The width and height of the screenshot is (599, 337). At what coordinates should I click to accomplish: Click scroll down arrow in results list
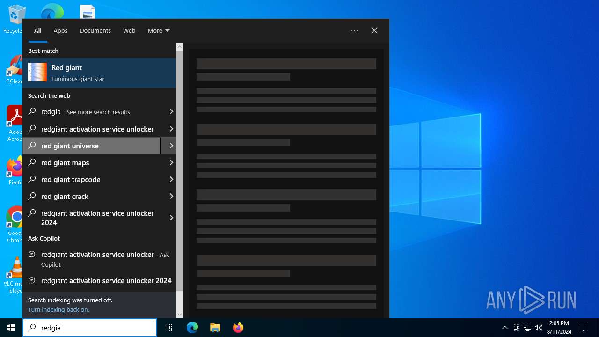(x=180, y=314)
